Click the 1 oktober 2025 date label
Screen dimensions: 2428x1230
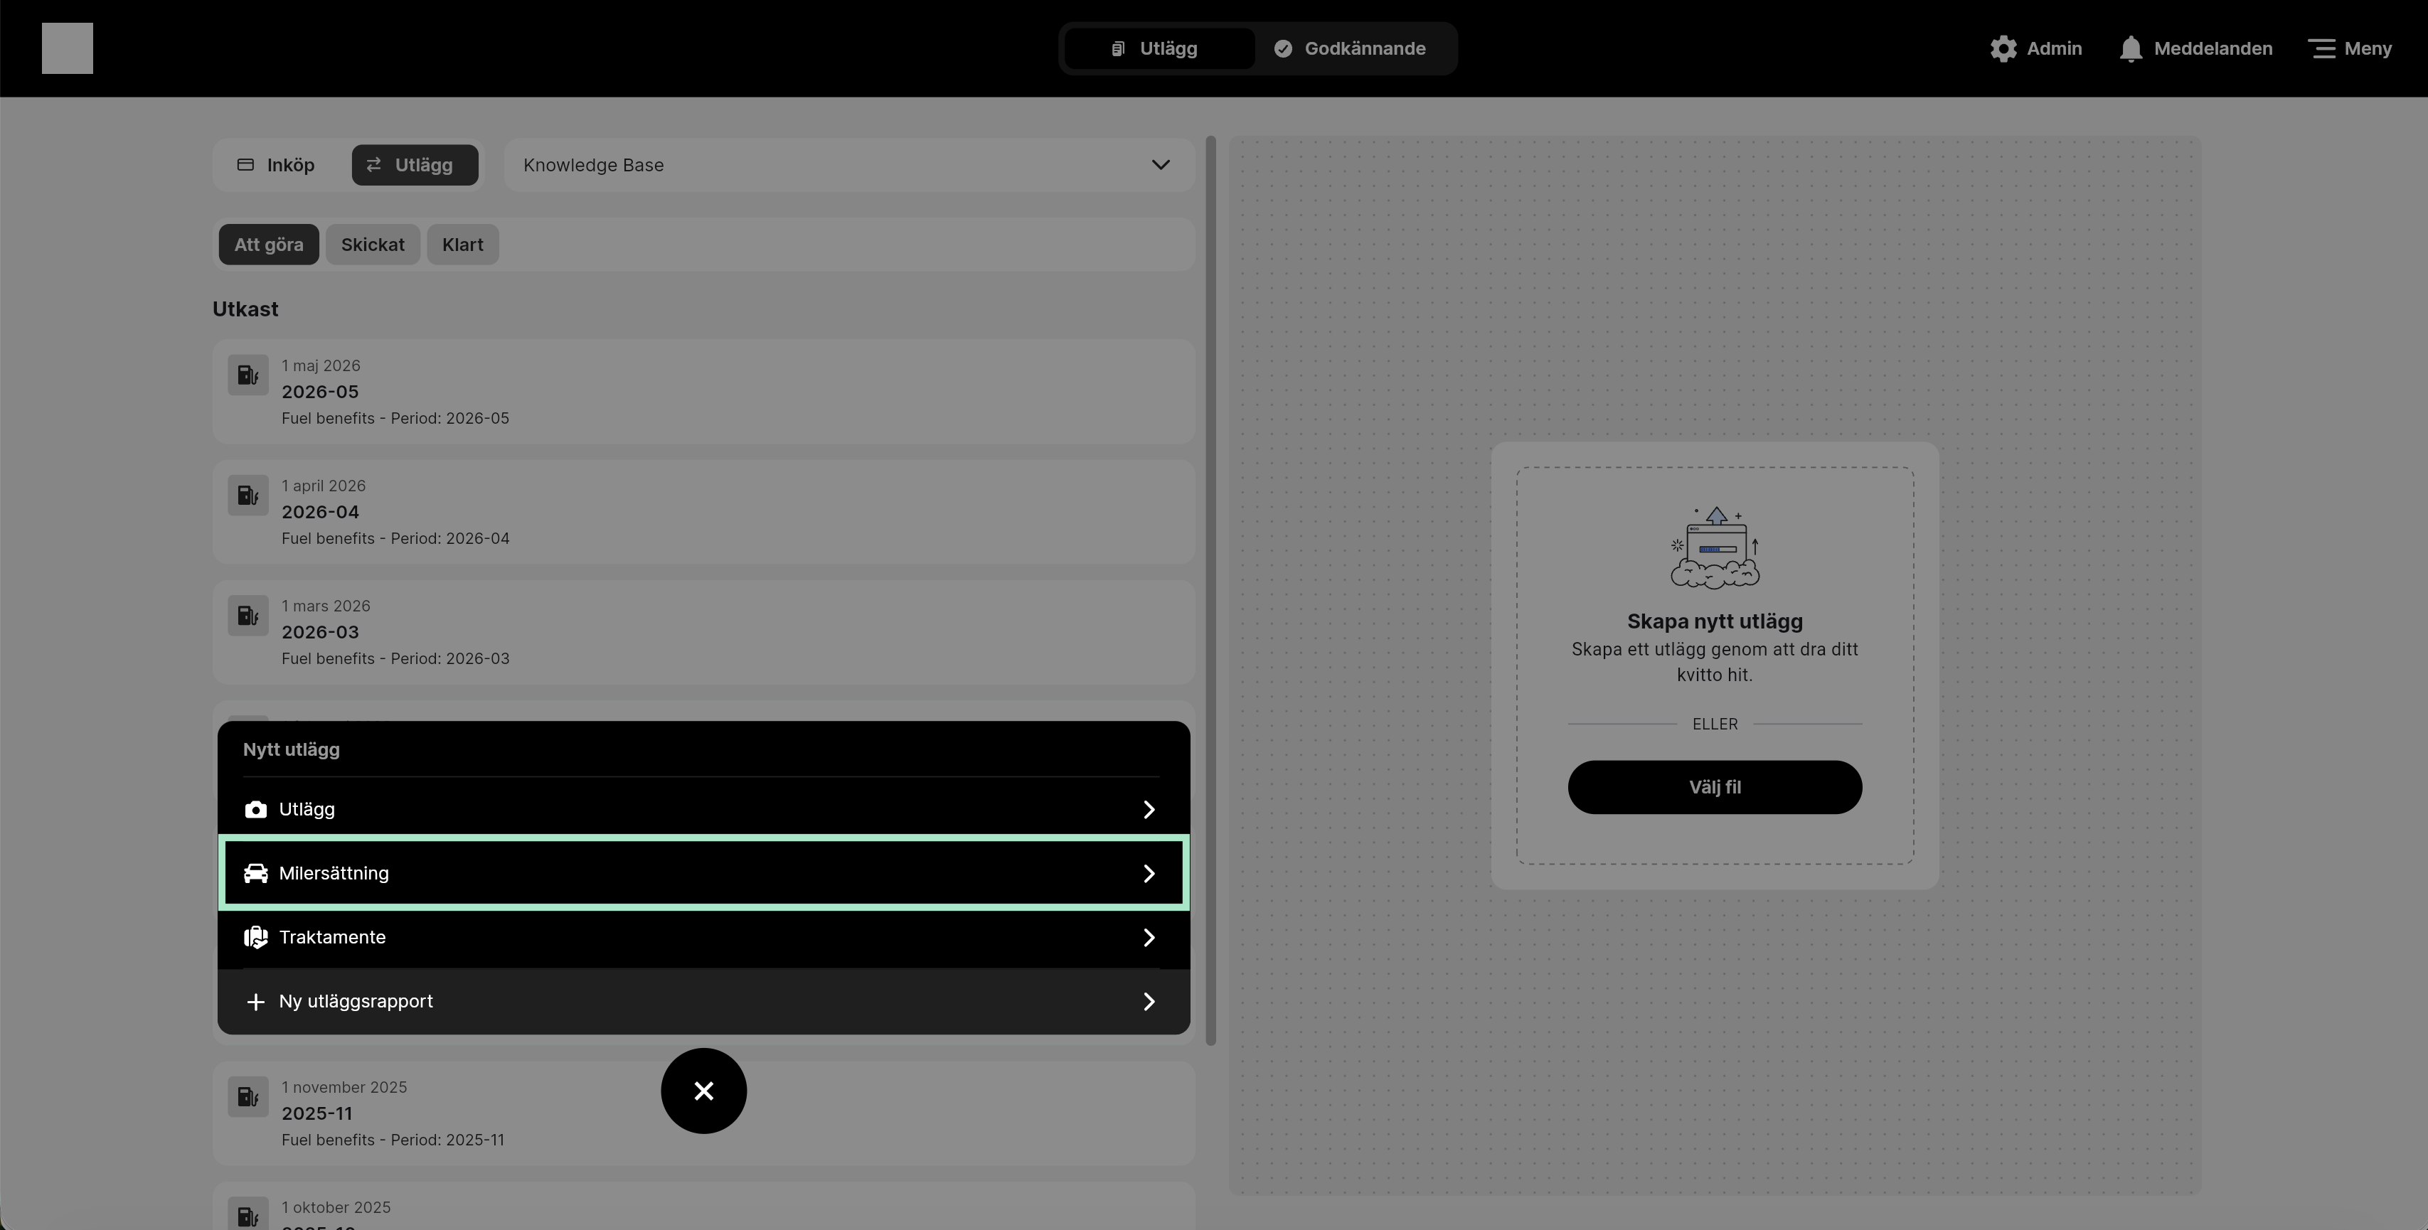pos(336,1209)
